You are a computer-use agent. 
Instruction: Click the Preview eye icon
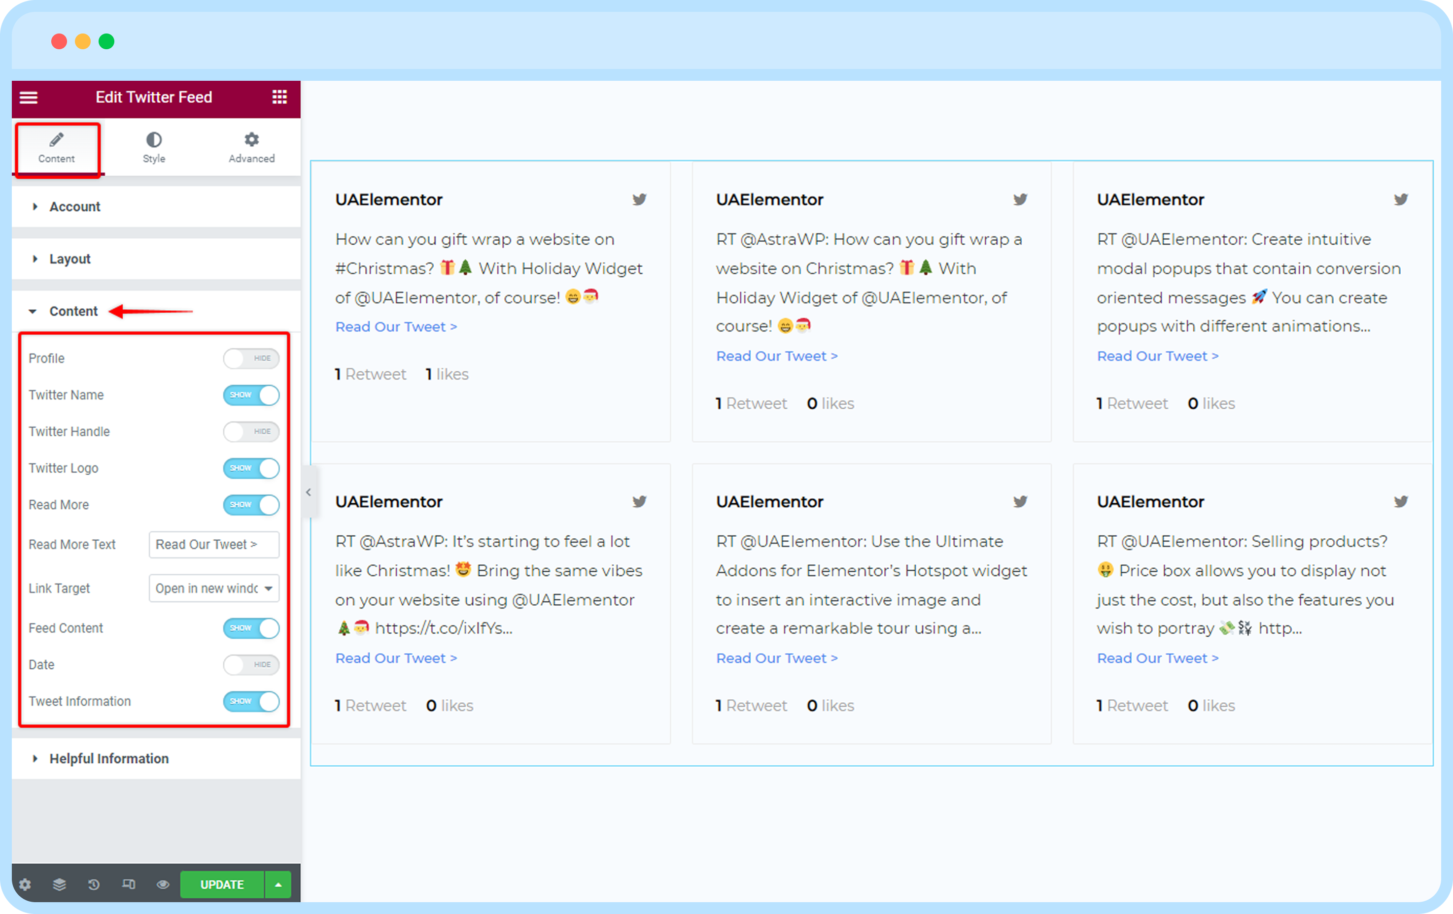[163, 884]
